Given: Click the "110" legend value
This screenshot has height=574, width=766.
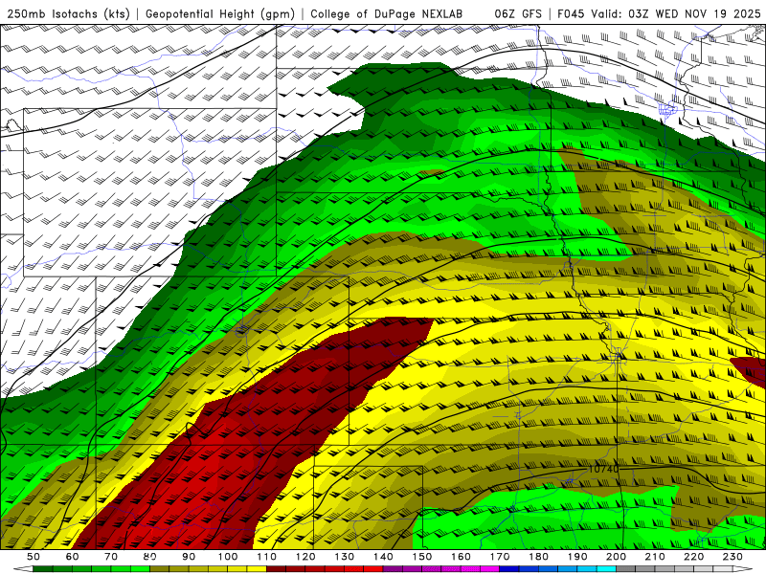Looking at the screenshot, I should tap(267, 557).
